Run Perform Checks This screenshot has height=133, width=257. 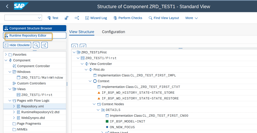pyautogui.click(x=128, y=18)
